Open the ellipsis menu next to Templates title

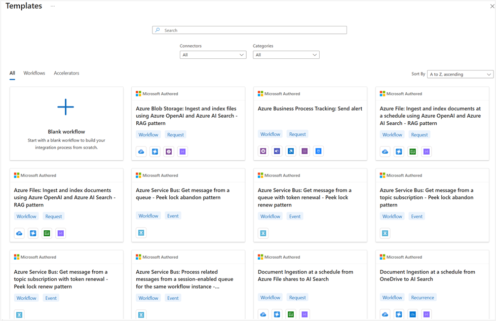point(53,6)
